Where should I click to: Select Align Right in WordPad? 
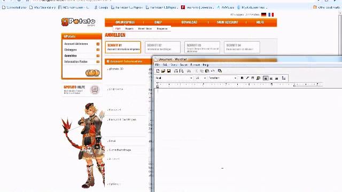(x=277, y=78)
